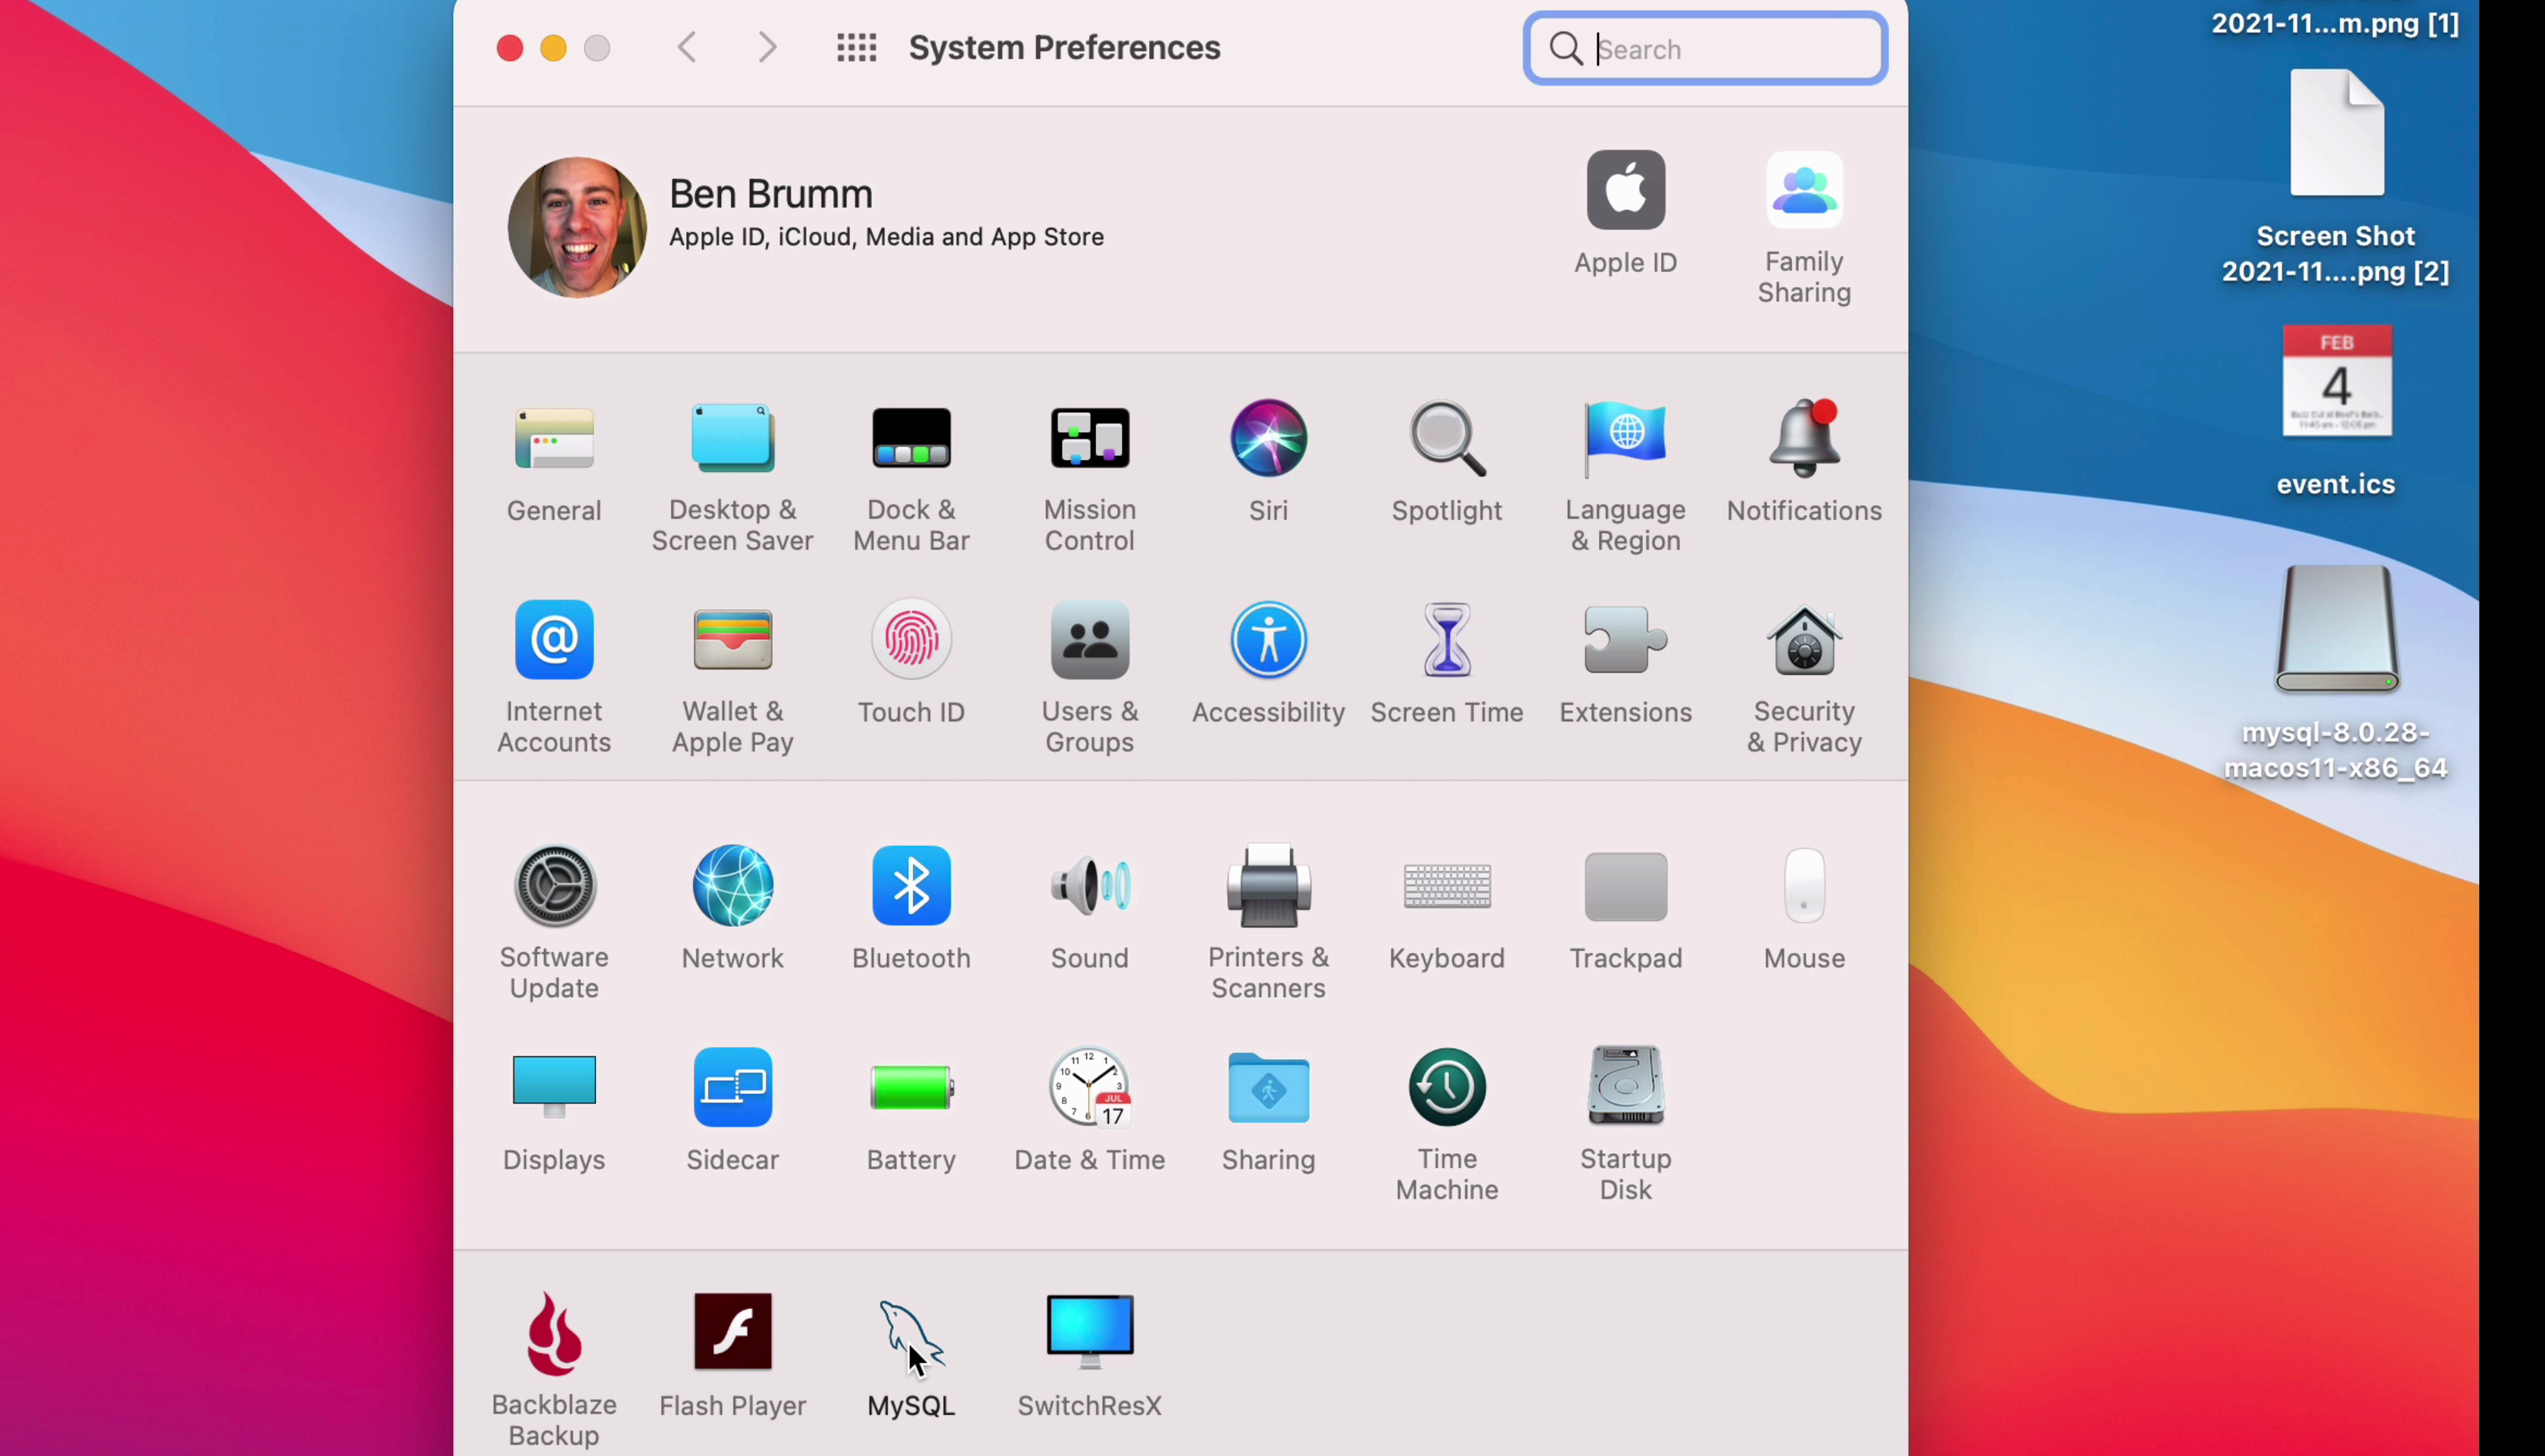Click the Apple ID icon
This screenshot has height=1456, width=2545.
point(1625,191)
